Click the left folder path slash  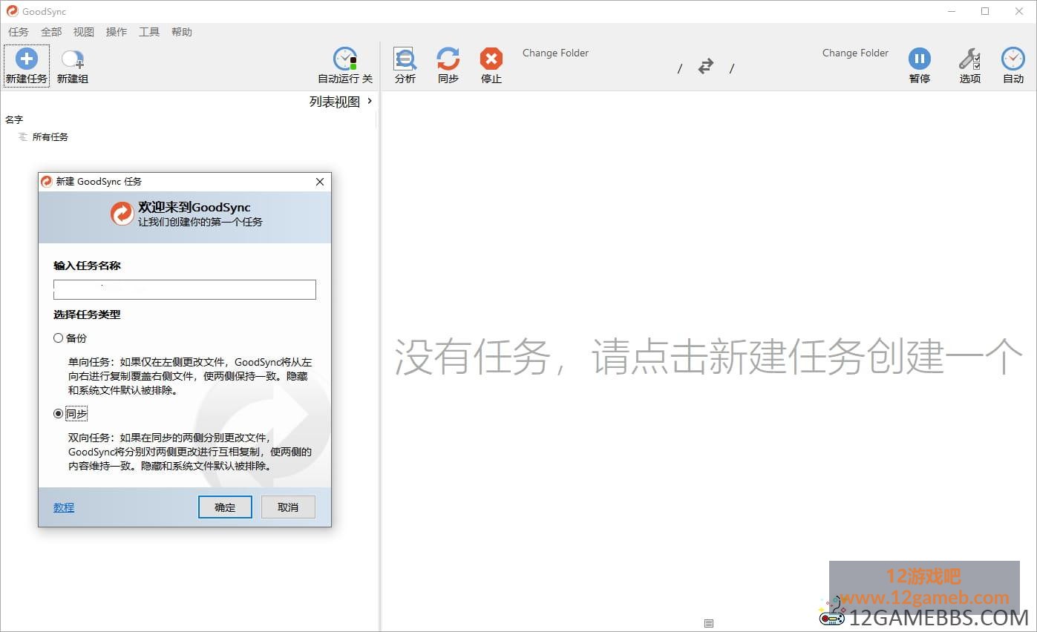680,68
